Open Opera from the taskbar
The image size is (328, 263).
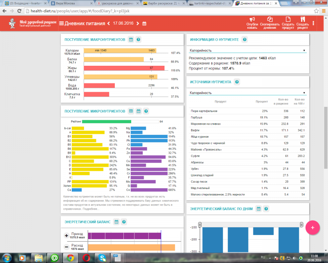(87, 258)
